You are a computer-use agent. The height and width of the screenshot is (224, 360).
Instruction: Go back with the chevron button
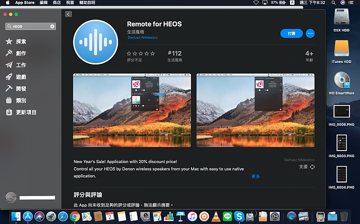point(68,14)
